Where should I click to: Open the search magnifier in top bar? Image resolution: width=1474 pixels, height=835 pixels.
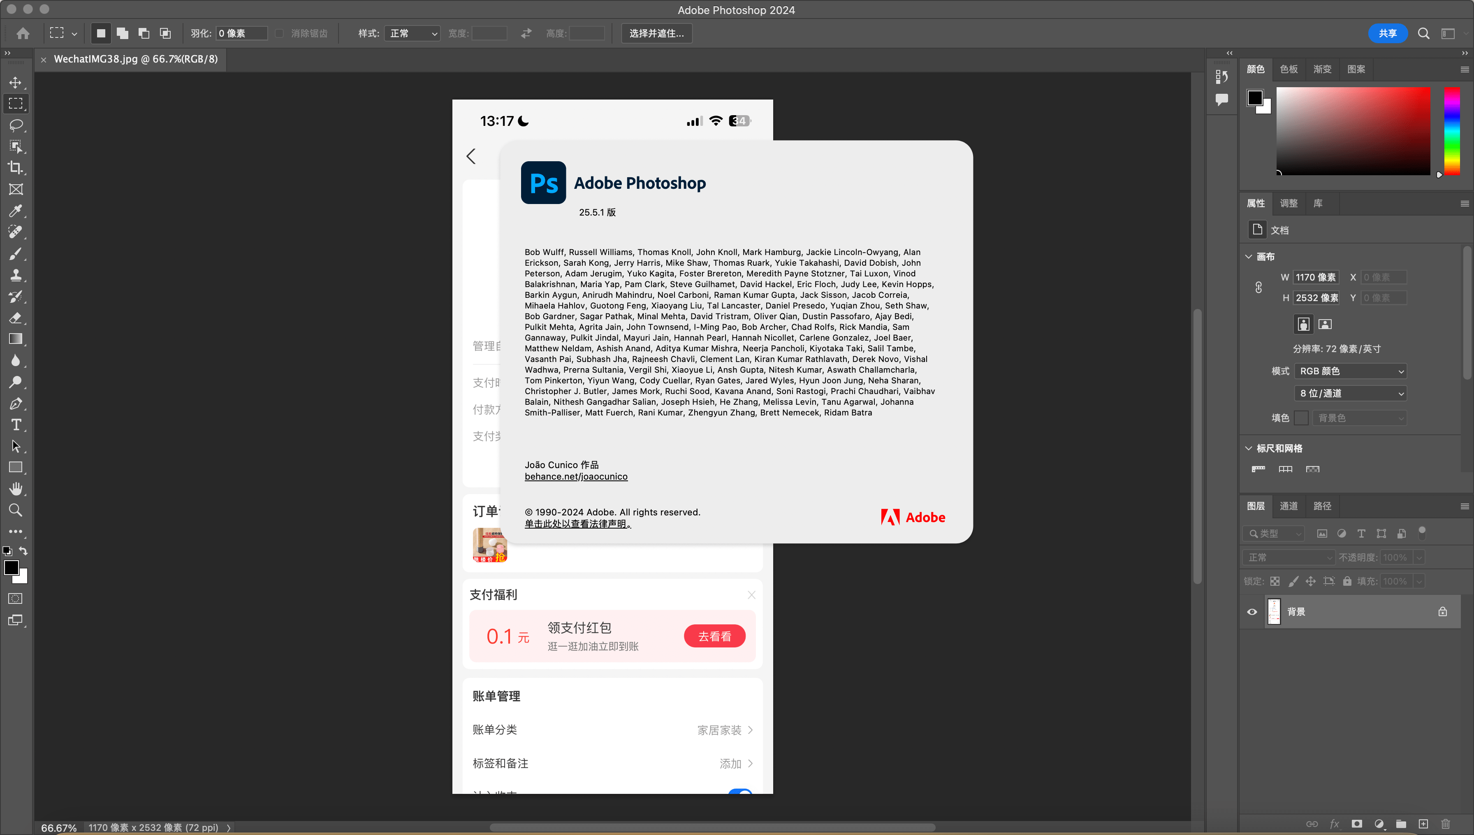(1423, 33)
